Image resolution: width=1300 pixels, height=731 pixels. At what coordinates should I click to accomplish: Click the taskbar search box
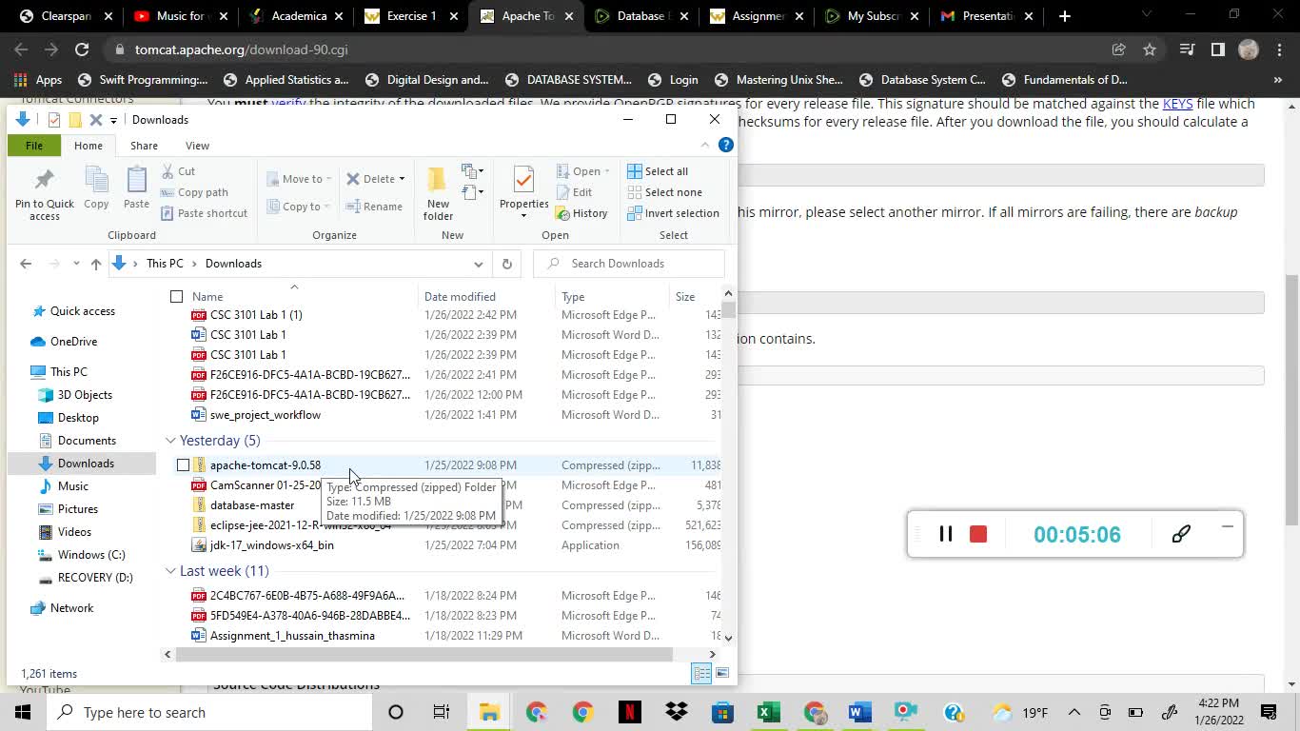tap(209, 712)
